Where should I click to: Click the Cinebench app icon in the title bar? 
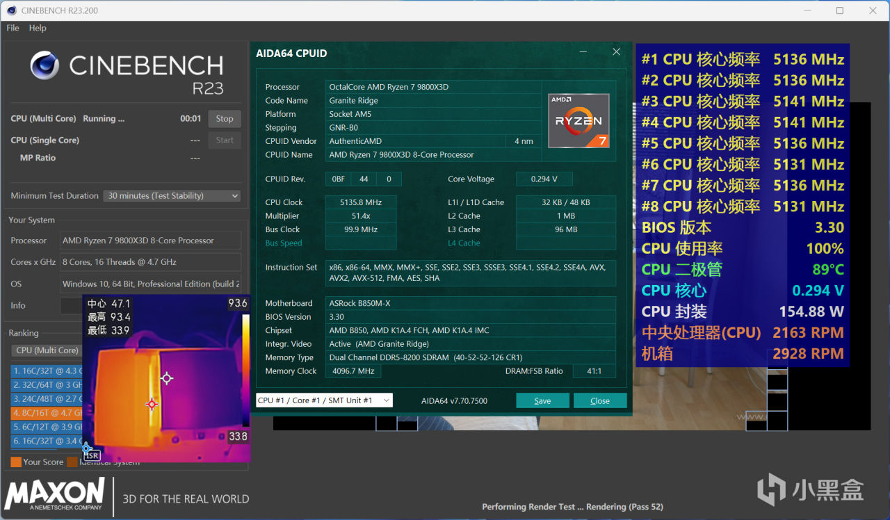pos(12,10)
